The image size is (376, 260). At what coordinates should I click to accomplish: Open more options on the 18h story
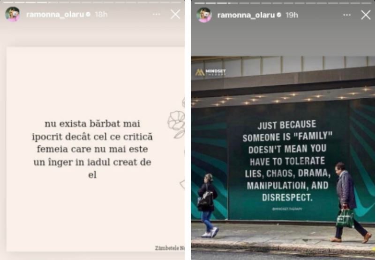(x=156, y=14)
